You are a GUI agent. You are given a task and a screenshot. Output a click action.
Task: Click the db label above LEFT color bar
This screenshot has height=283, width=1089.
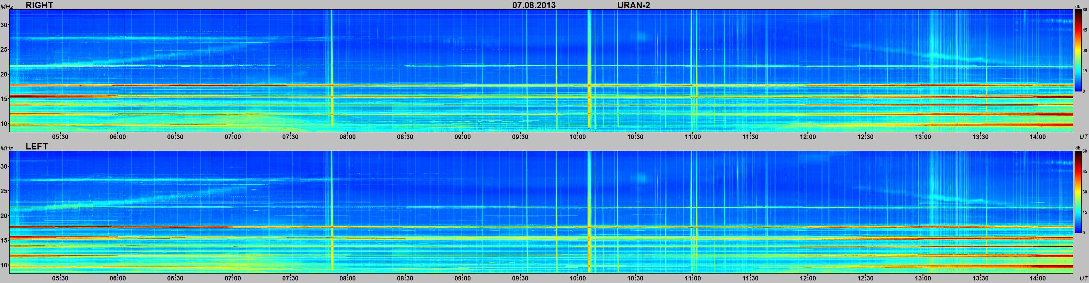1077,148
